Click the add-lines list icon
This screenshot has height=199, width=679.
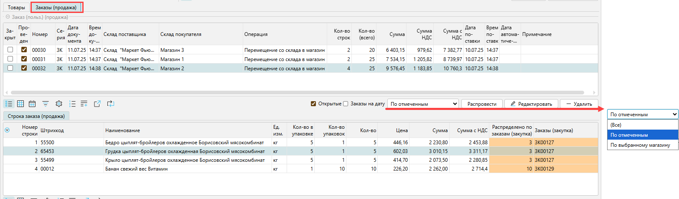point(84,104)
